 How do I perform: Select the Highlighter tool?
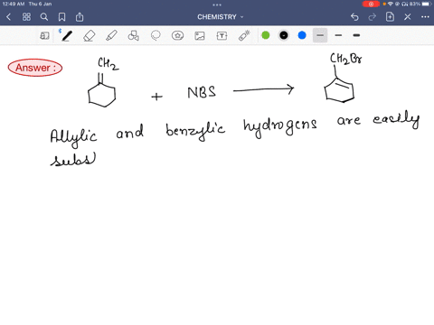(111, 36)
